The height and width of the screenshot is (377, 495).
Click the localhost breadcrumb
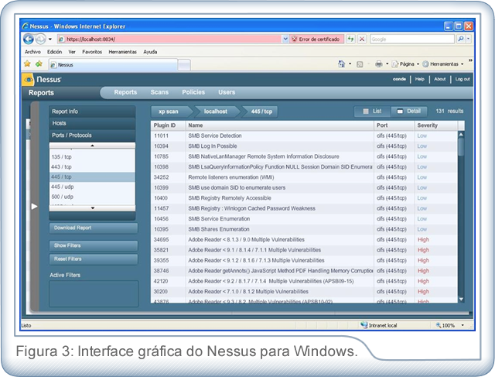coord(216,111)
